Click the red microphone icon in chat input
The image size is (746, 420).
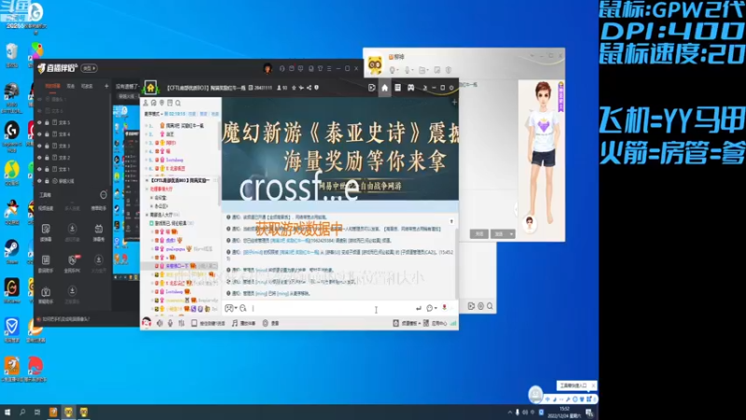(445, 308)
